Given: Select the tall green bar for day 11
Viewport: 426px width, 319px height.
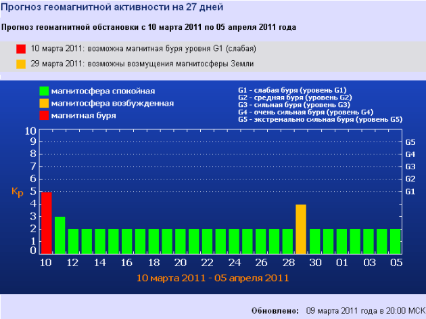Looking at the screenshot, I should click(60, 234).
